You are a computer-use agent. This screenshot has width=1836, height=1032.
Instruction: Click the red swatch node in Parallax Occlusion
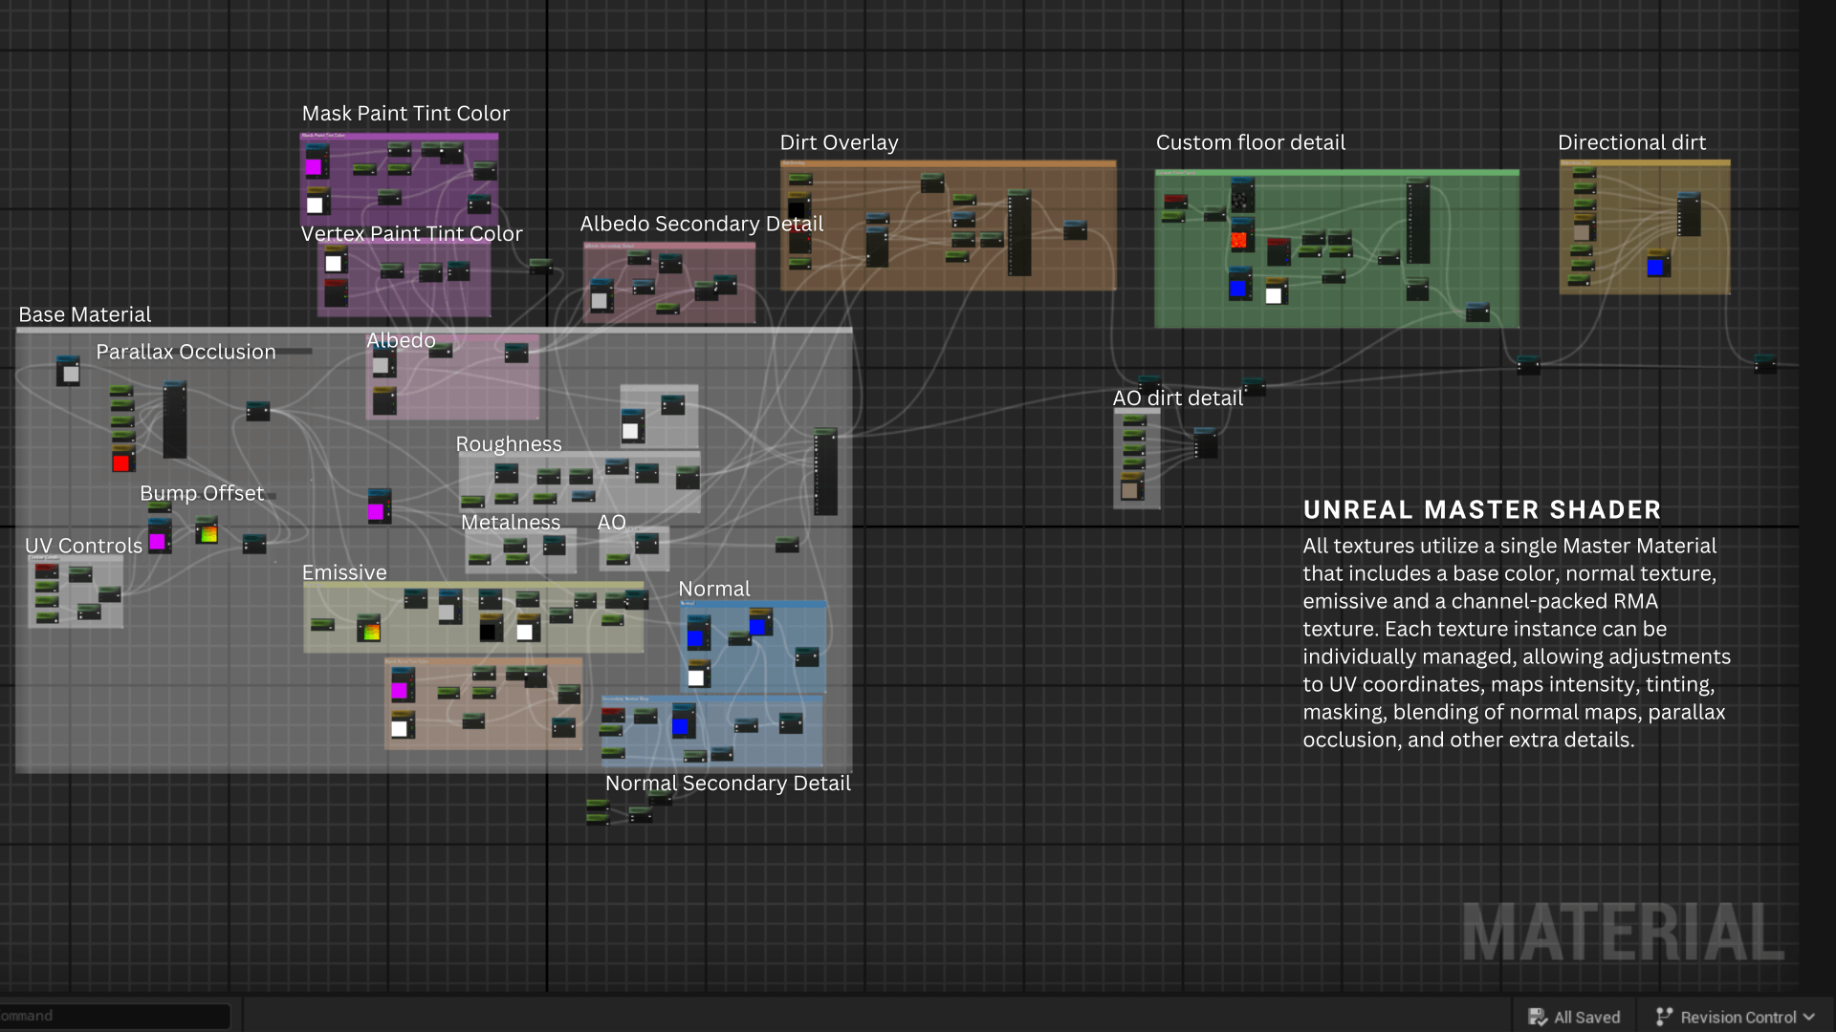tap(121, 463)
